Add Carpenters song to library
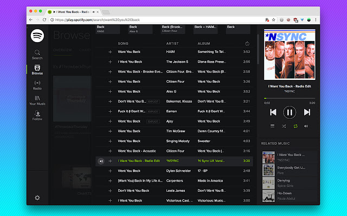Image resolution: width=347 pixels, height=216 pixels. [110, 181]
